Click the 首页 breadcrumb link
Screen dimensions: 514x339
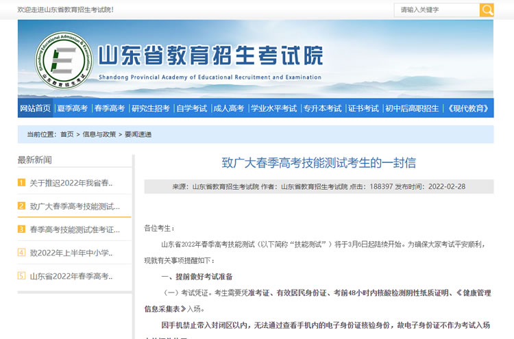[x=66, y=134]
